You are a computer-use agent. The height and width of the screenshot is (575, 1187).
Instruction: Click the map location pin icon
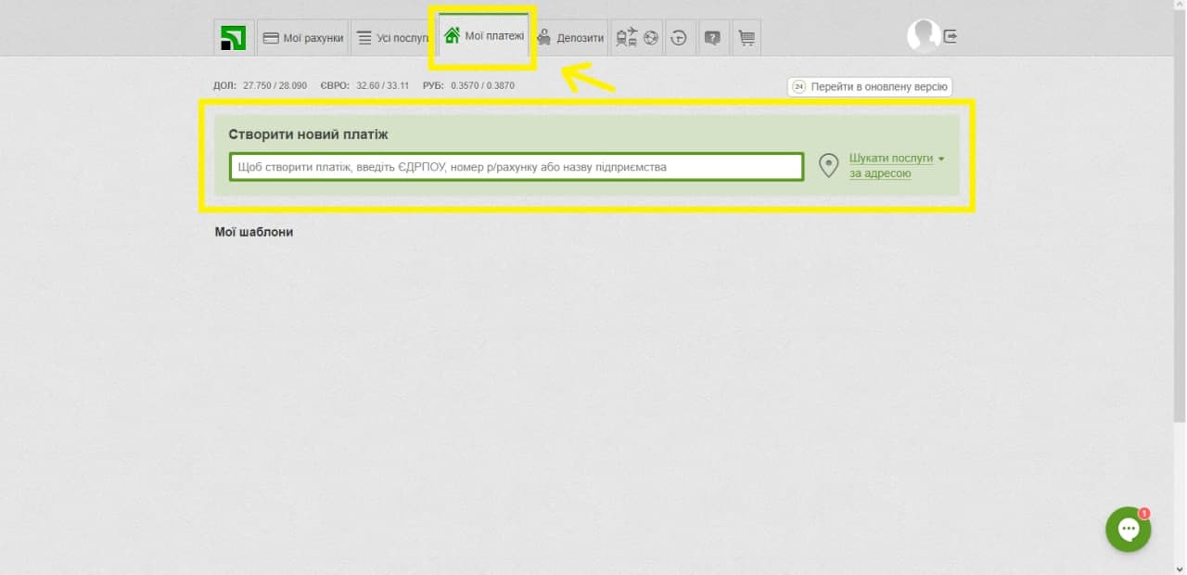[x=828, y=166]
